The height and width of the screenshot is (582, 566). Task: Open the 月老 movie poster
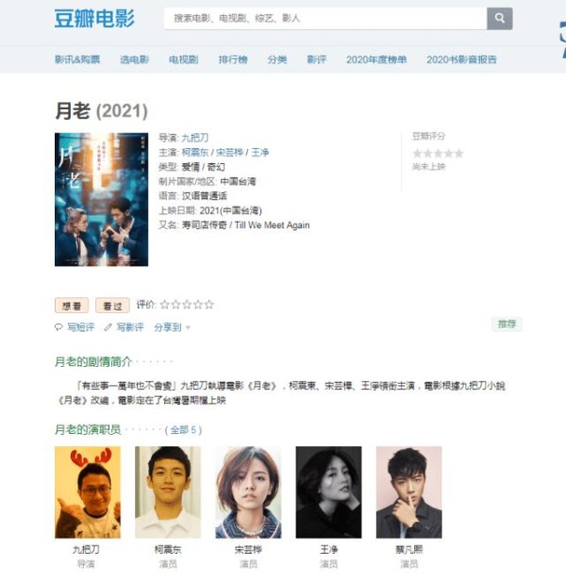[x=101, y=200]
